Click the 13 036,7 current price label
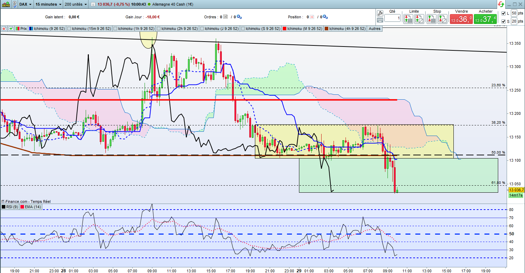 click(x=516, y=190)
